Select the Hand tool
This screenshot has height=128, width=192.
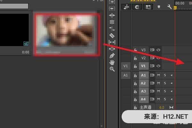coord(112,62)
